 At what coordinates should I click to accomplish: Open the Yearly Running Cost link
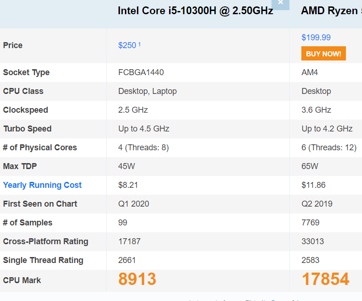pos(42,185)
